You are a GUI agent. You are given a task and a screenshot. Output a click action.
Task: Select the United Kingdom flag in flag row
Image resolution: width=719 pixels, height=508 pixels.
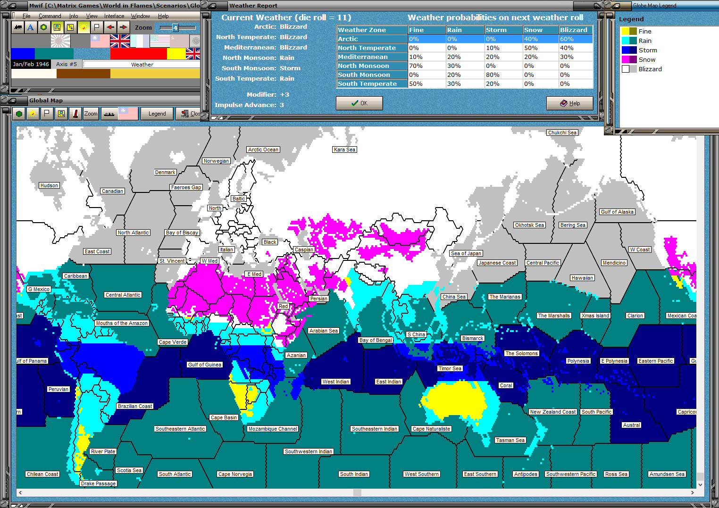point(120,41)
